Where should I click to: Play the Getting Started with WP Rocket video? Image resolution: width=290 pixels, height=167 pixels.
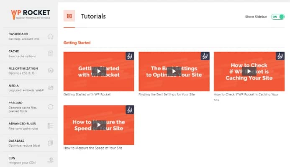click(x=99, y=72)
